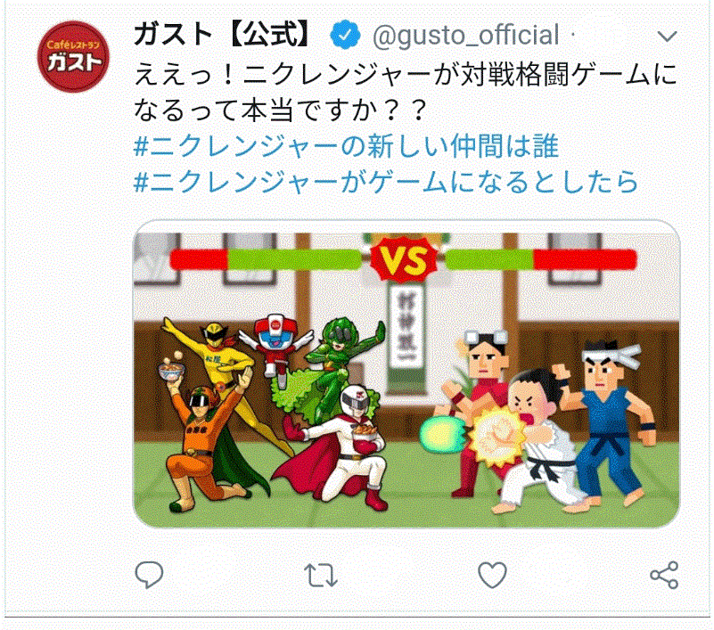Click the blue verified badge
714x630 pixels.
coord(345,35)
